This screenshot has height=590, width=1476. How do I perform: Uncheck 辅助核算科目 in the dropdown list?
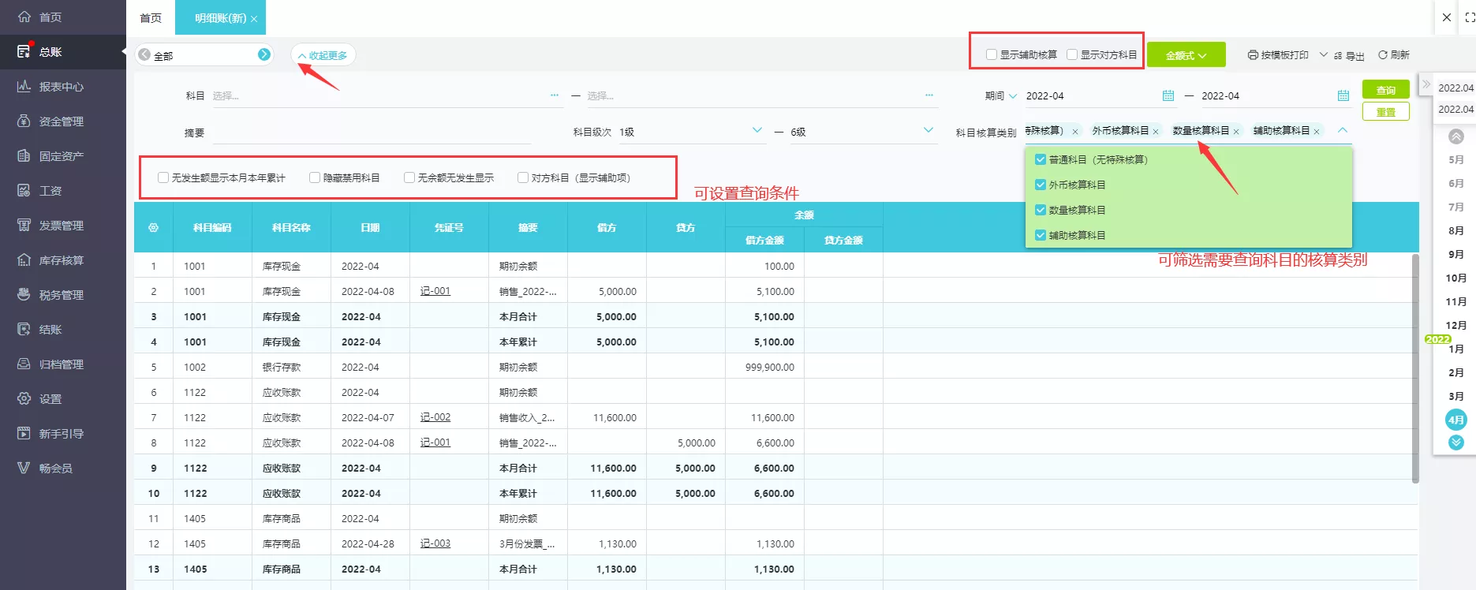[1041, 235]
